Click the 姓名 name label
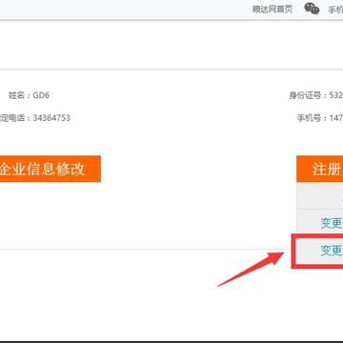 click(x=17, y=95)
